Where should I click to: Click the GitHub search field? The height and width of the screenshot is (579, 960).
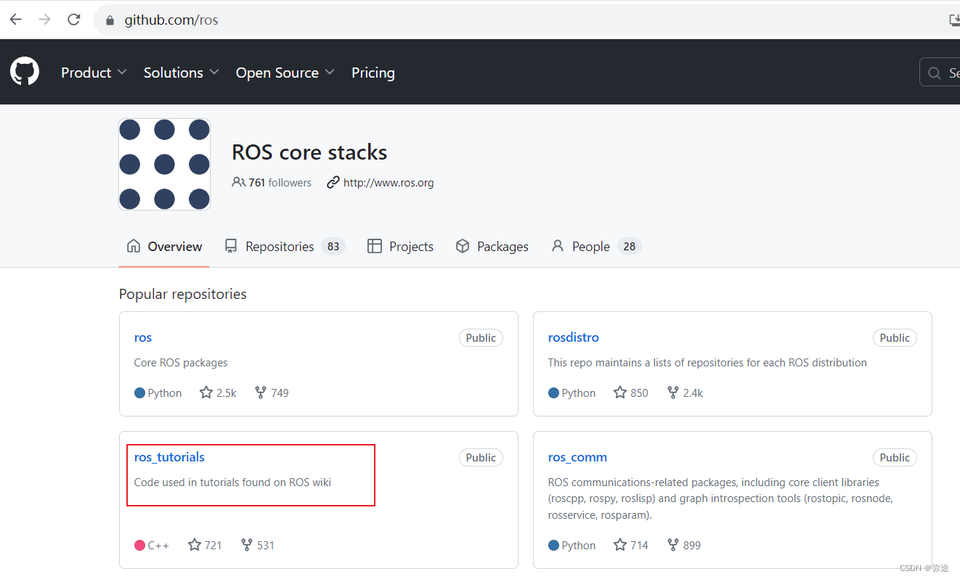(x=940, y=73)
